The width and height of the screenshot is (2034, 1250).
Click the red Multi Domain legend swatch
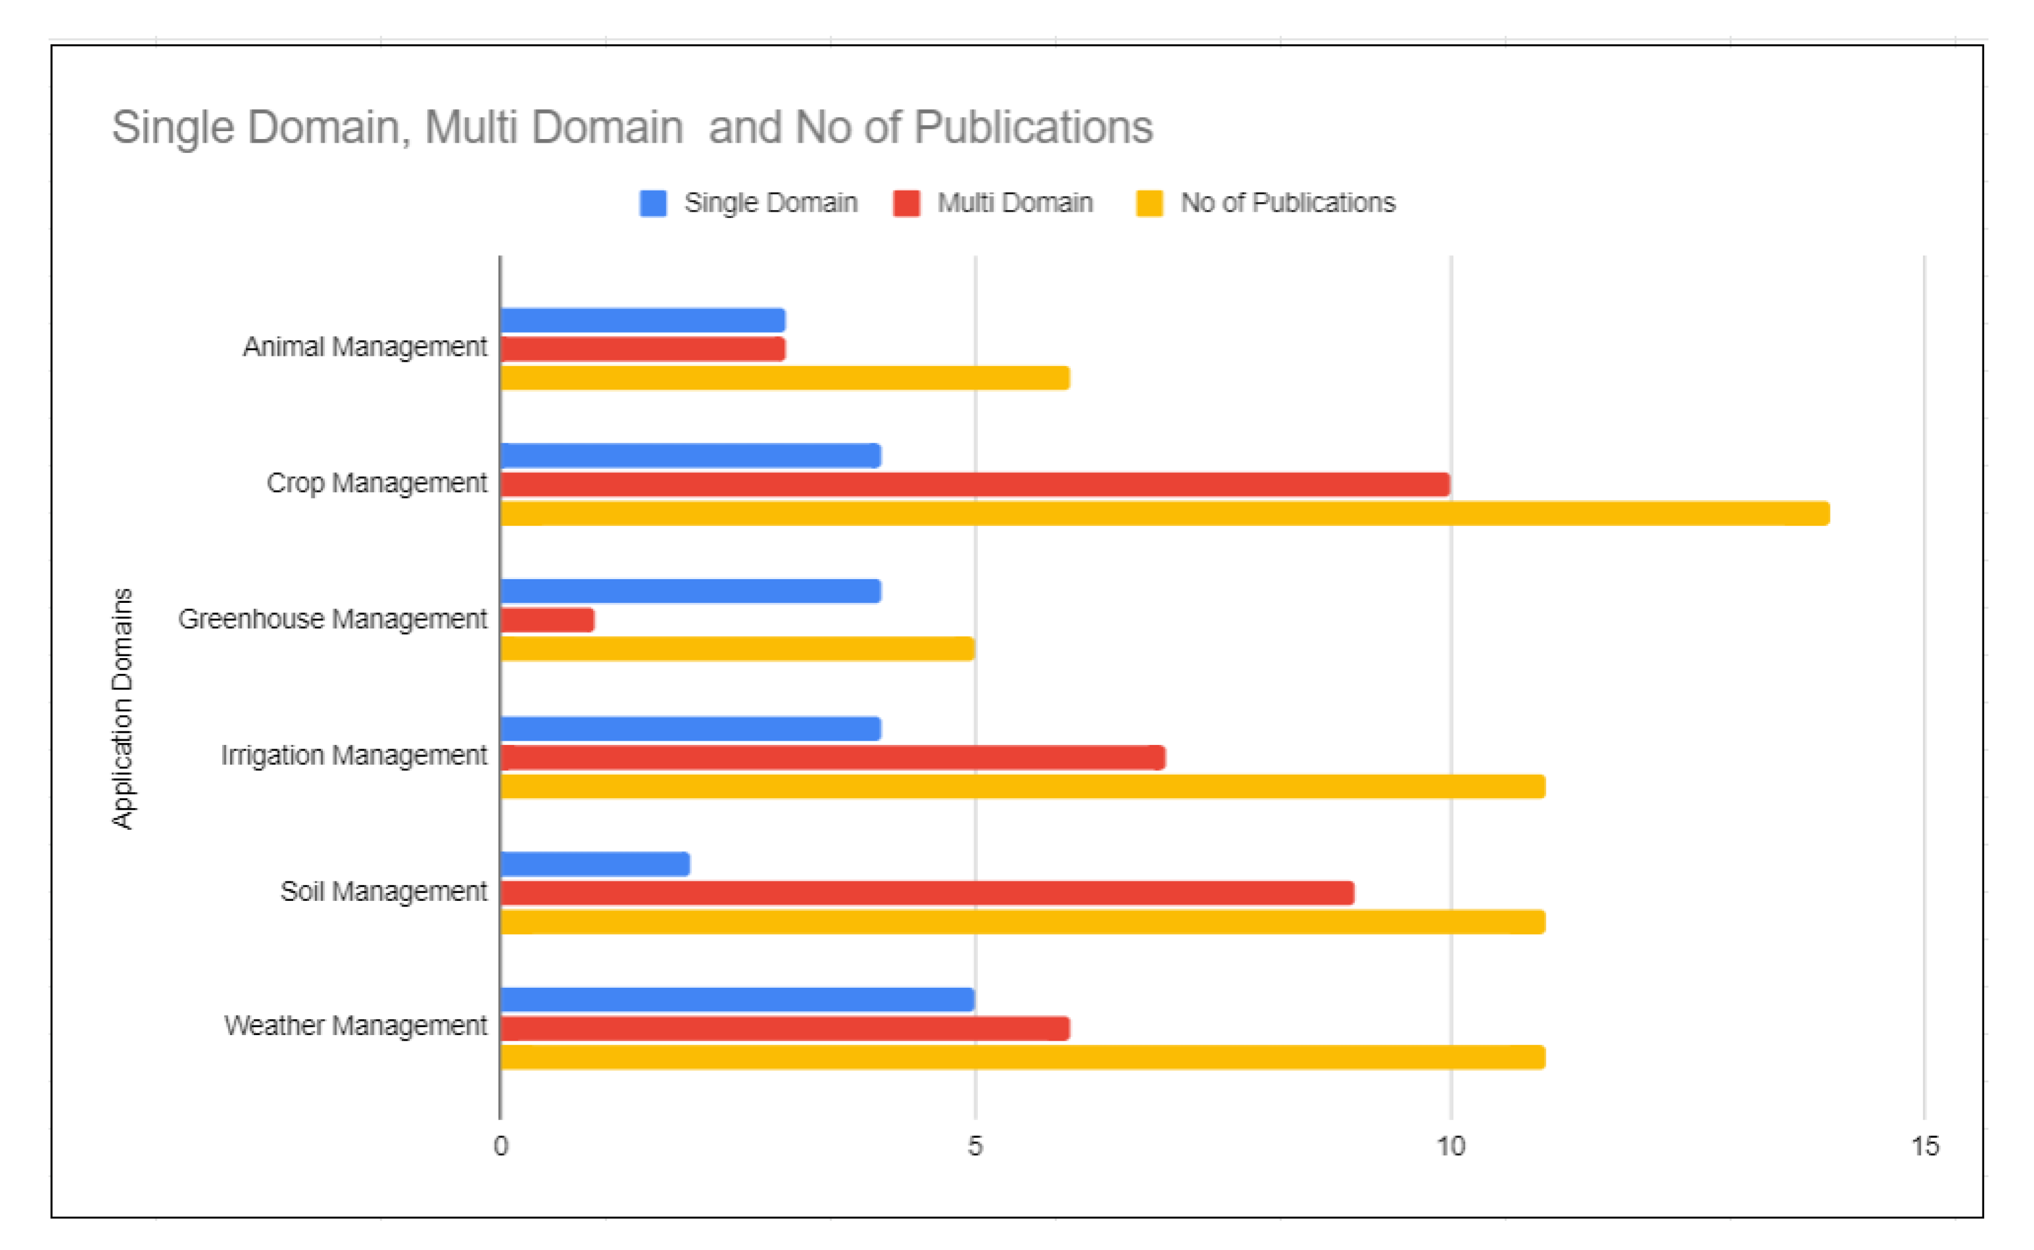click(x=907, y=203)
